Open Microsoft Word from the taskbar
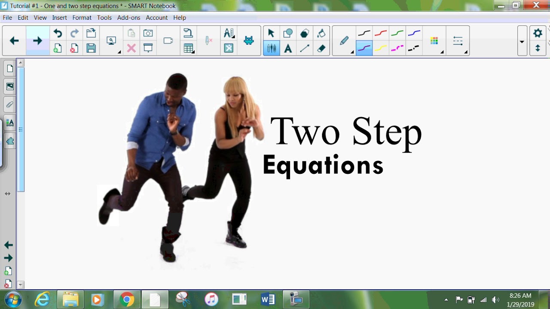This screenshot has height=309, width=550. (268, 299)
